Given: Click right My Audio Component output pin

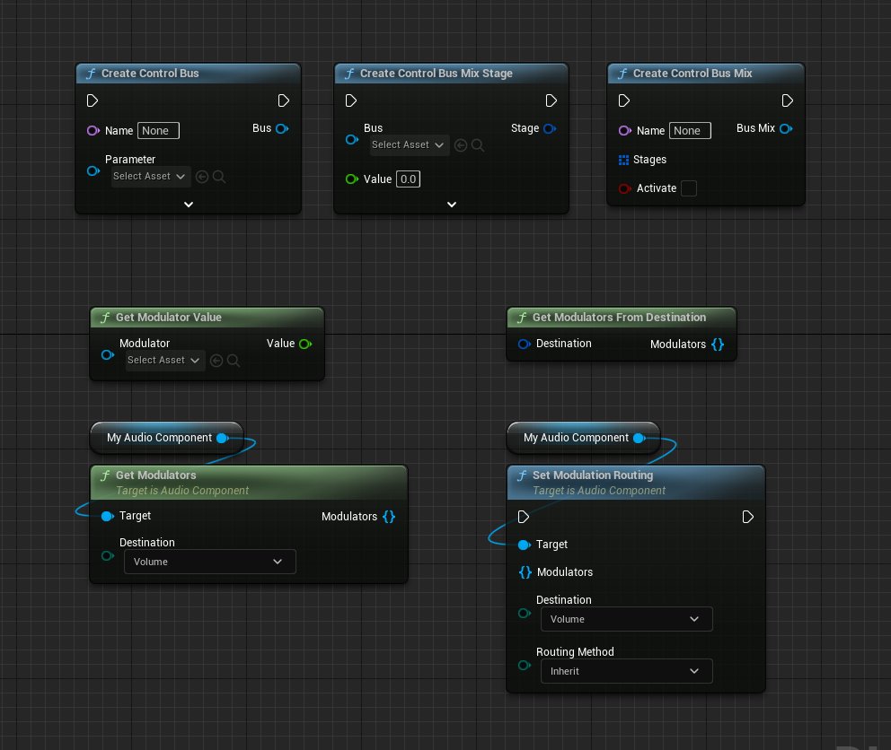Looking at the screenshot, I should point(639,438).
